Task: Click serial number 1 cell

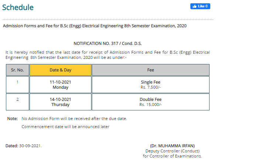Action: pyautogui.click(x=17, y=85)
